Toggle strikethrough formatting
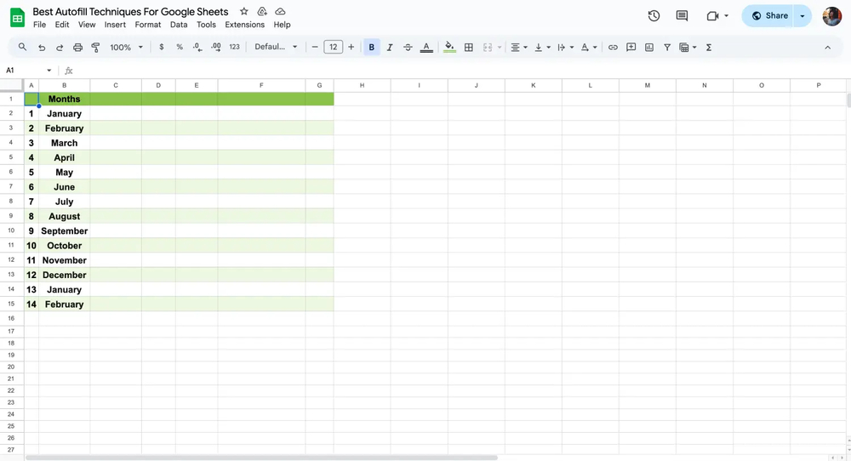This screenshot has width=851, height=461. tap(408, 48)
